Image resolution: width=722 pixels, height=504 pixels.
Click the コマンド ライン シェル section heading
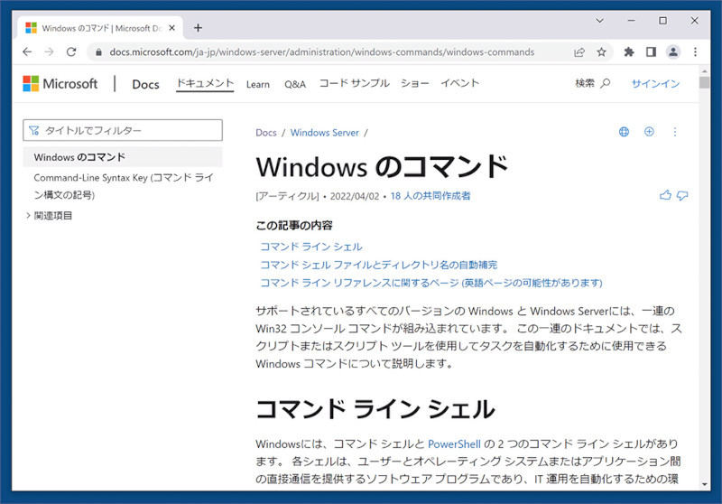pos(375,409)
